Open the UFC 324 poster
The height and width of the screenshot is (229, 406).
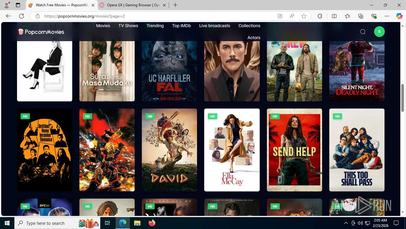click(x=44, y=207)
